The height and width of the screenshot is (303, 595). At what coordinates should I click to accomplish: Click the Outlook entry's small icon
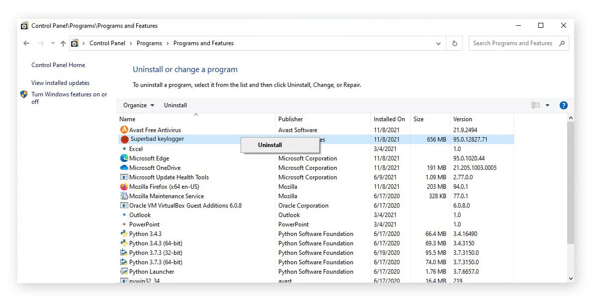tap(124, 215)
